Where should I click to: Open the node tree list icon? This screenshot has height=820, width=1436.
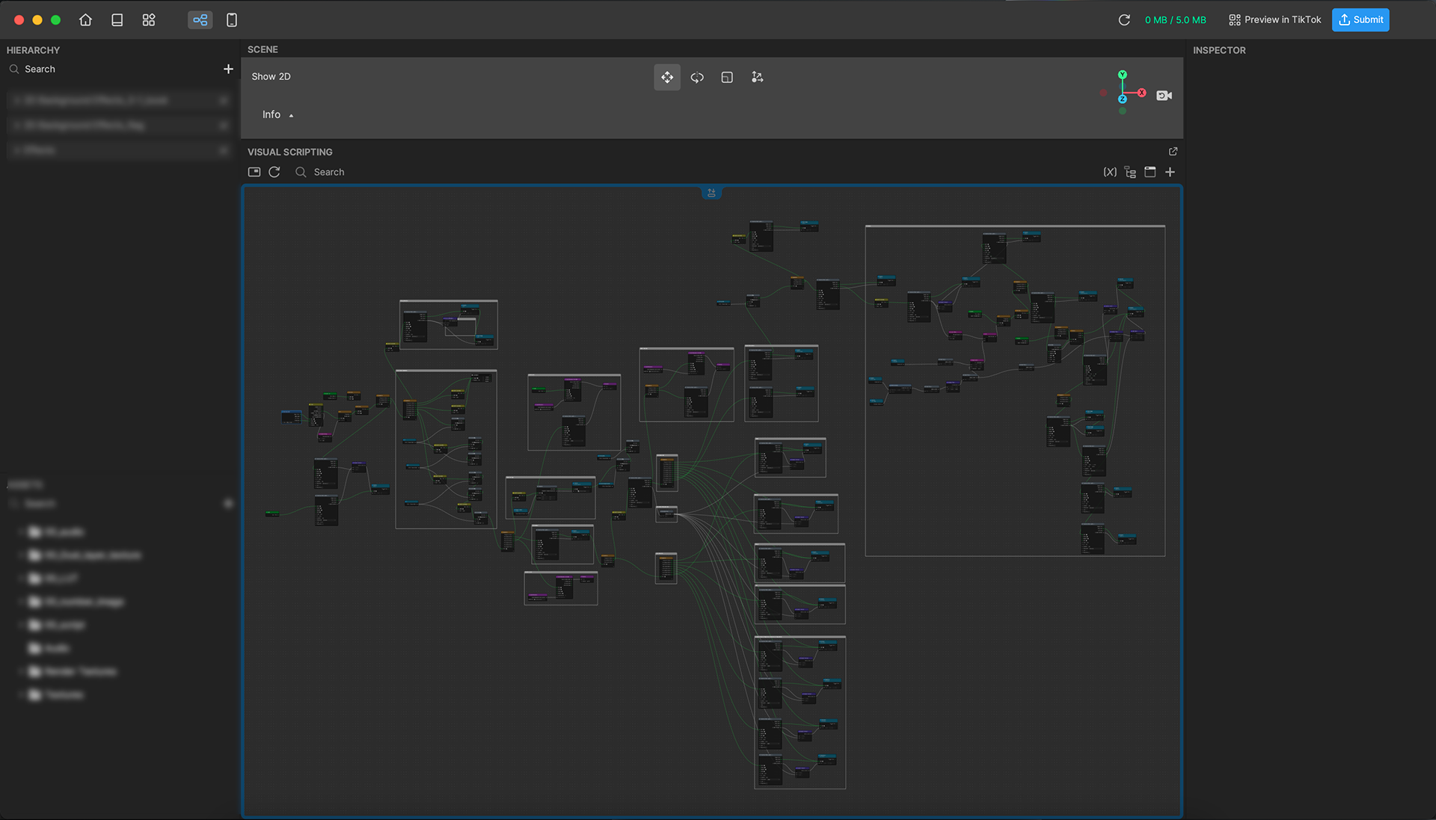pyautogui.click(x=1130, y=173)
